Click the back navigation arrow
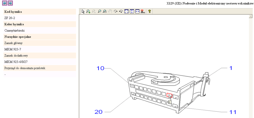254x118 pixels. [x=5, y=3]
